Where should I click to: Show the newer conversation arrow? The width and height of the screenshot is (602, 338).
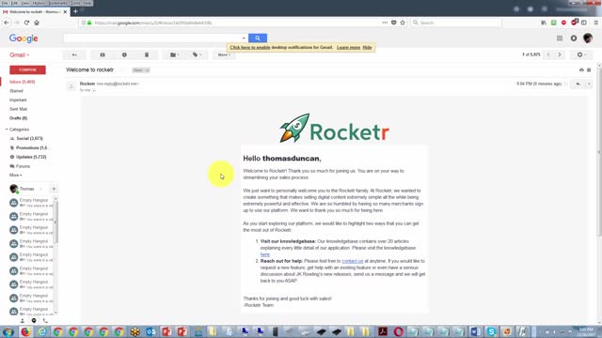coord(548,54)
